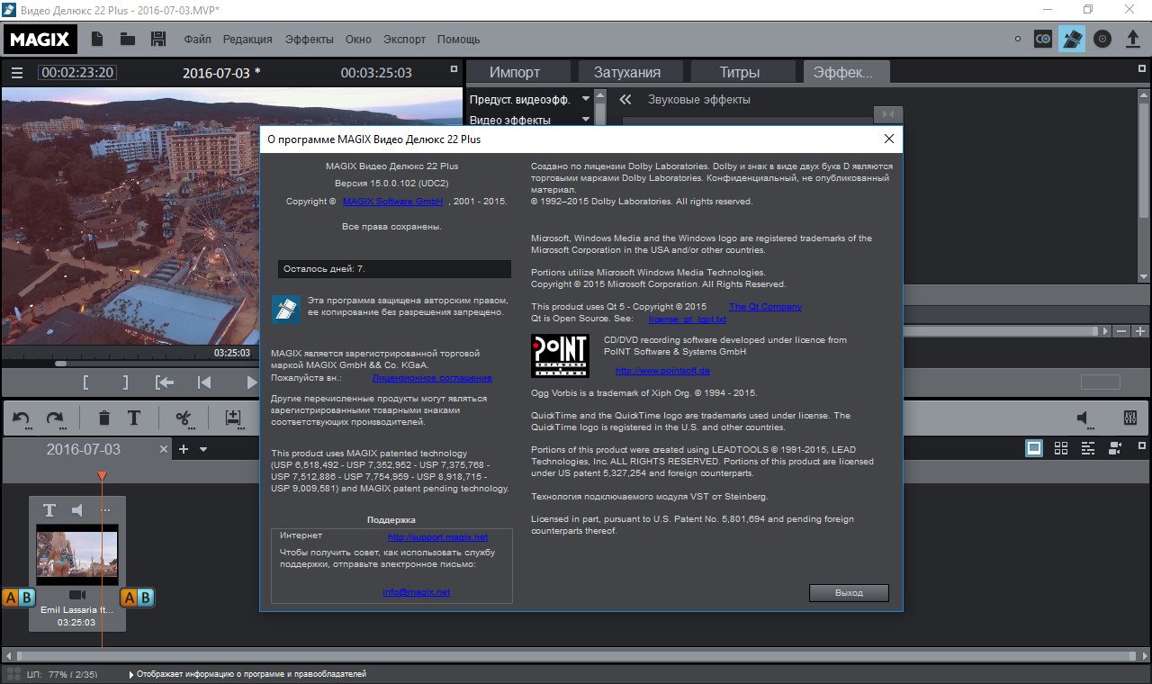
Task: Set the range out-point bracket
Action: pos(125,382)
